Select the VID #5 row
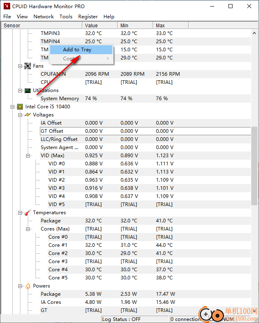Screen dimensions: 259x323 pyautogui.click(x=149, y=204)
